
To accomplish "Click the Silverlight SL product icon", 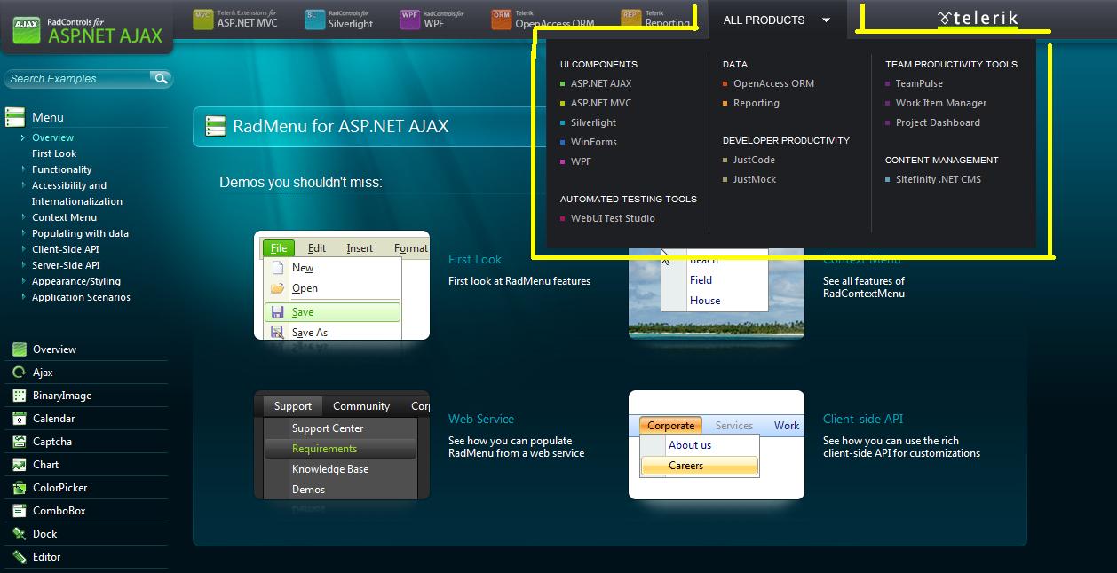I will click(315, 20).
